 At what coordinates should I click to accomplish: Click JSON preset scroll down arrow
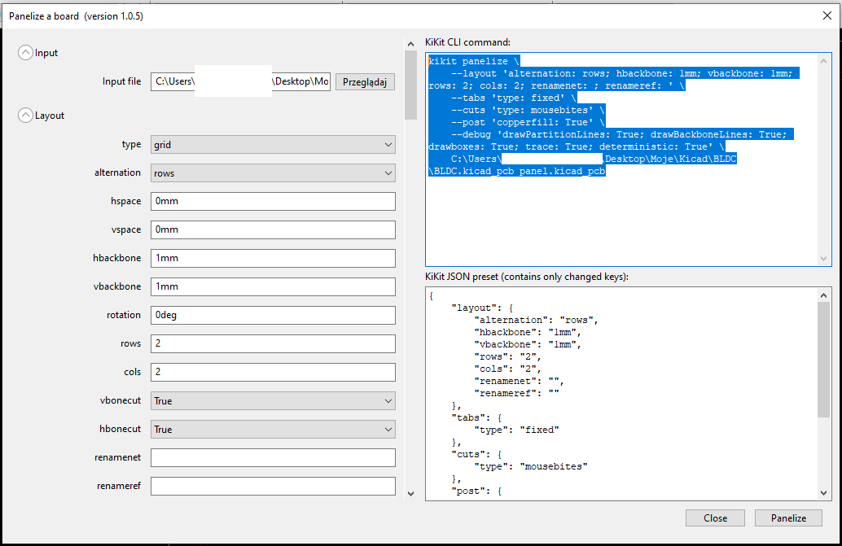click(824, 493)
